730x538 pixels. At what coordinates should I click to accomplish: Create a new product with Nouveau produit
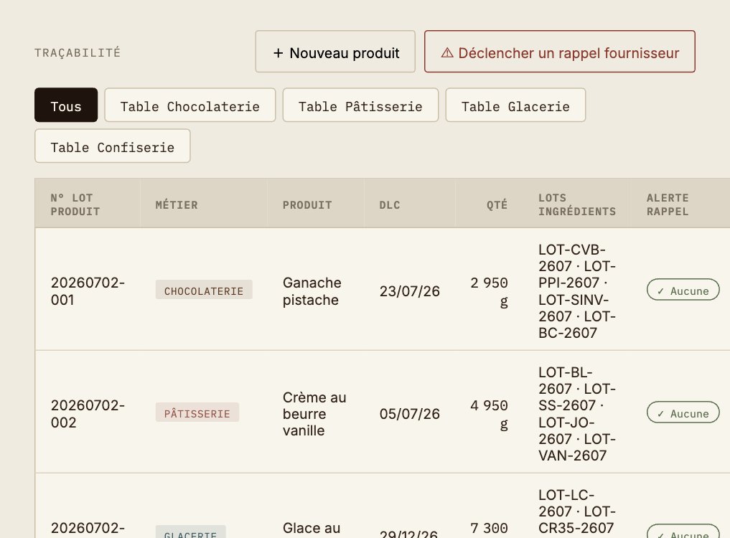[x=335, y=52]
